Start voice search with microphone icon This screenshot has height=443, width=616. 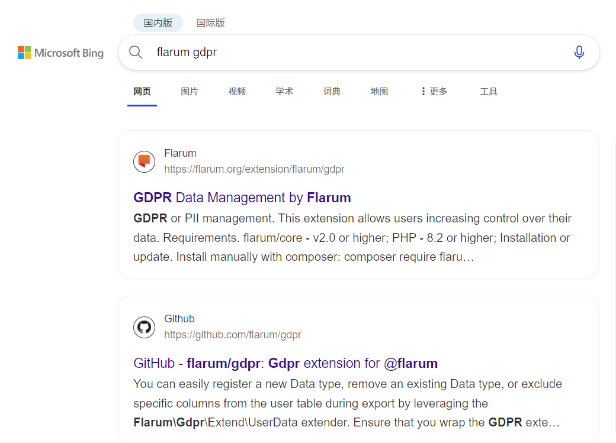point(579,52)
